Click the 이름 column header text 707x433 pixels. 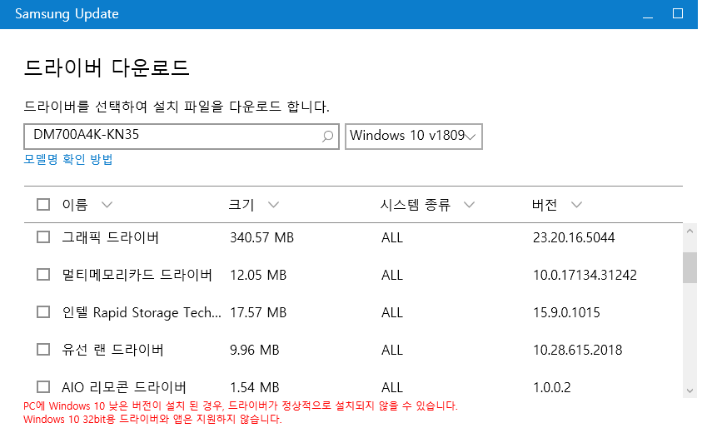pos(75,205)
